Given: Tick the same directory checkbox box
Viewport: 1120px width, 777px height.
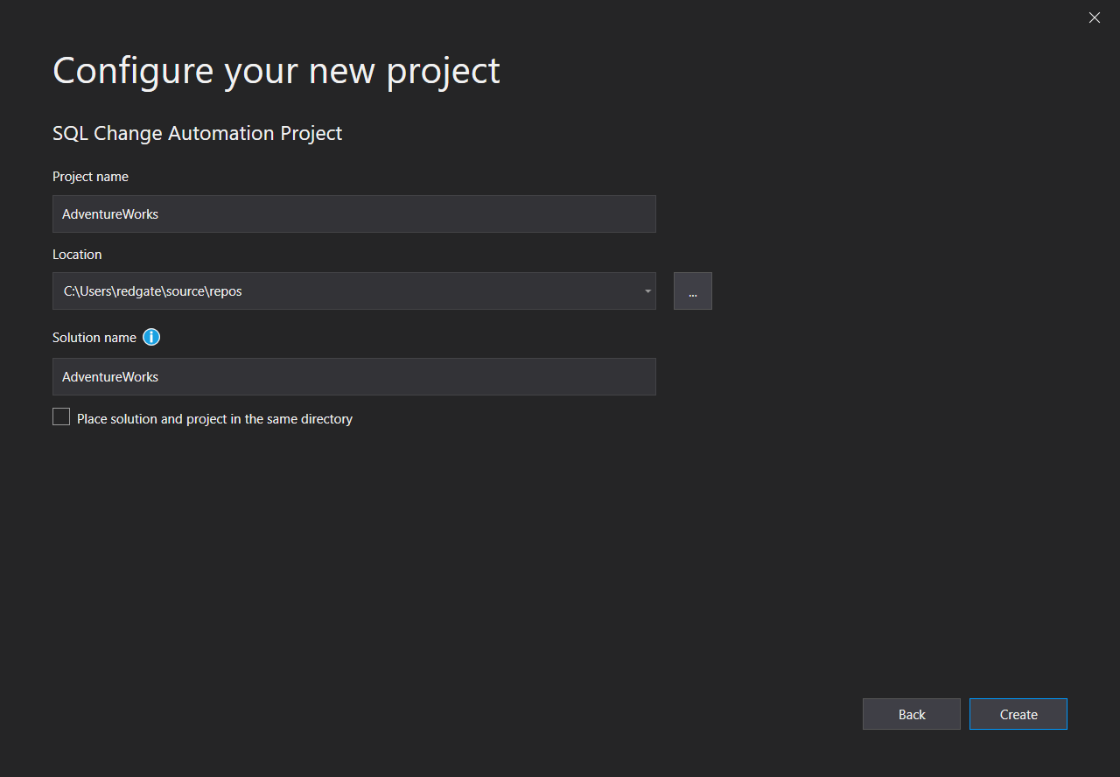Looking at the screenshot, I should tap(61, 417).
